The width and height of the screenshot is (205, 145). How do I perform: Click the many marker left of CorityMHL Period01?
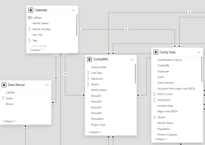(x=84, y=95)
